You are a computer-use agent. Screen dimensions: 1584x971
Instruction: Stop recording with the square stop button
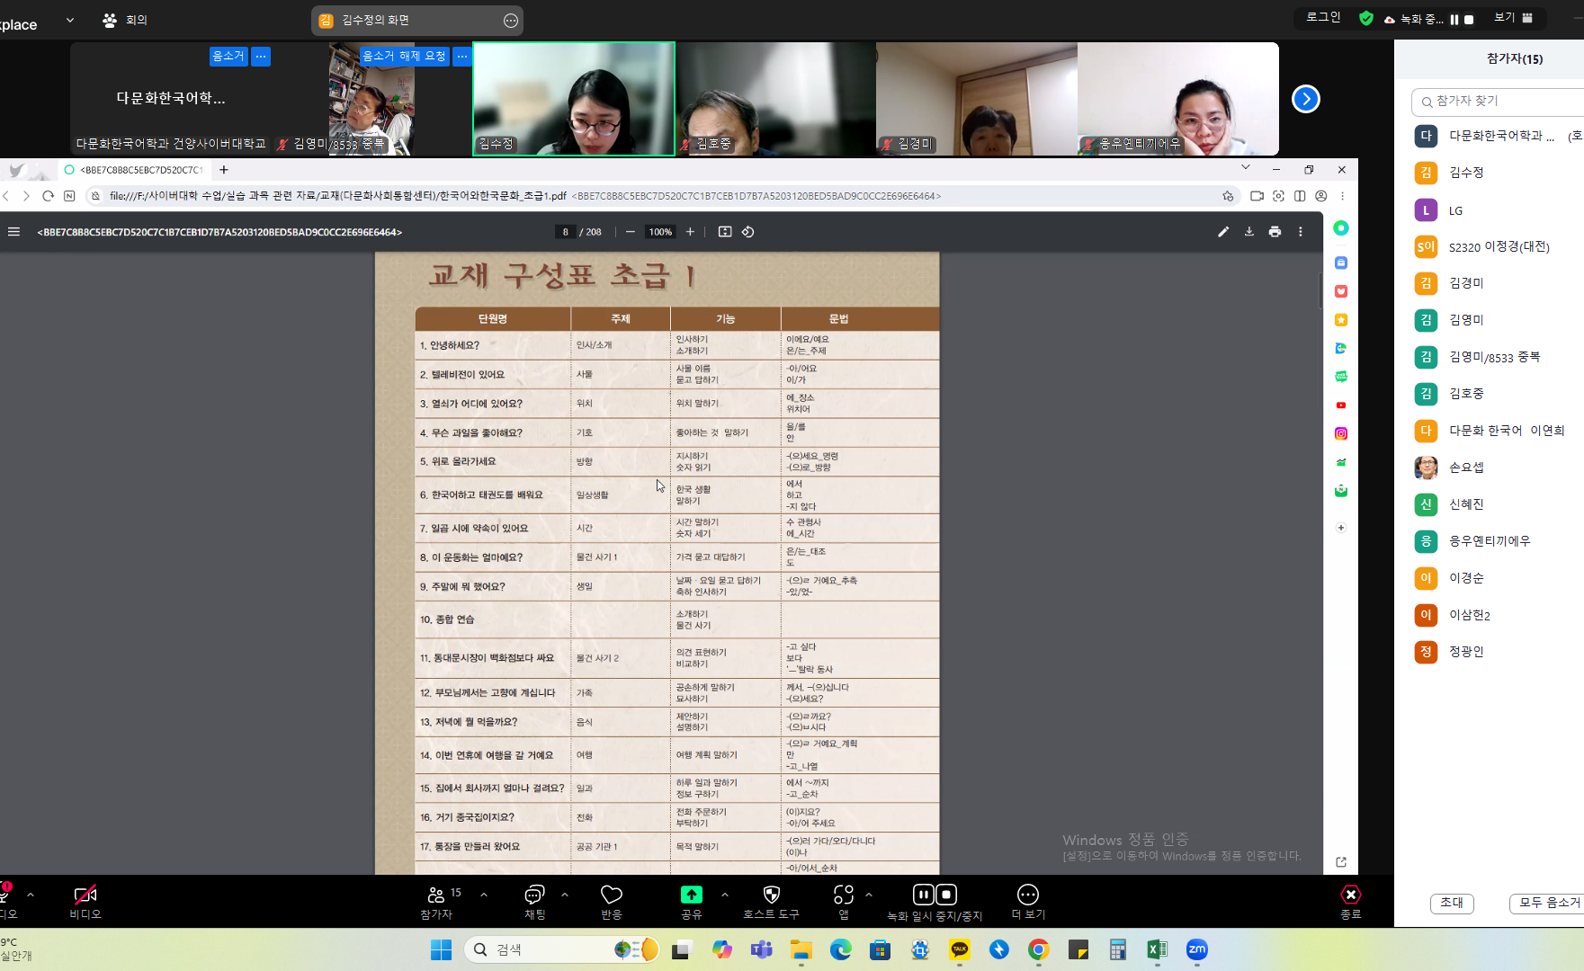(946, 895)
